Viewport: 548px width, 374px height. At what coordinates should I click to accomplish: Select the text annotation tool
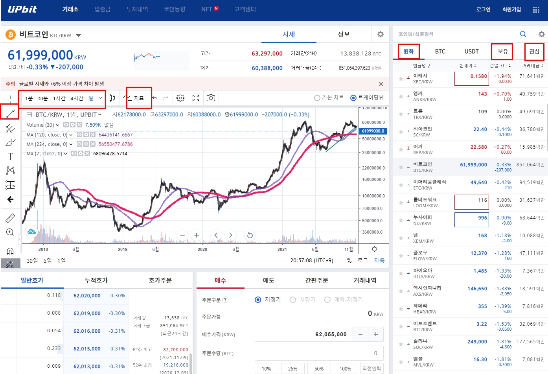[x=10, y=157]
